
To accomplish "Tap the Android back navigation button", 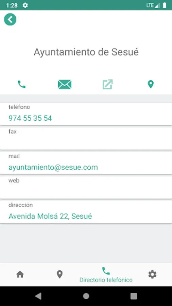I will (38, 296).
